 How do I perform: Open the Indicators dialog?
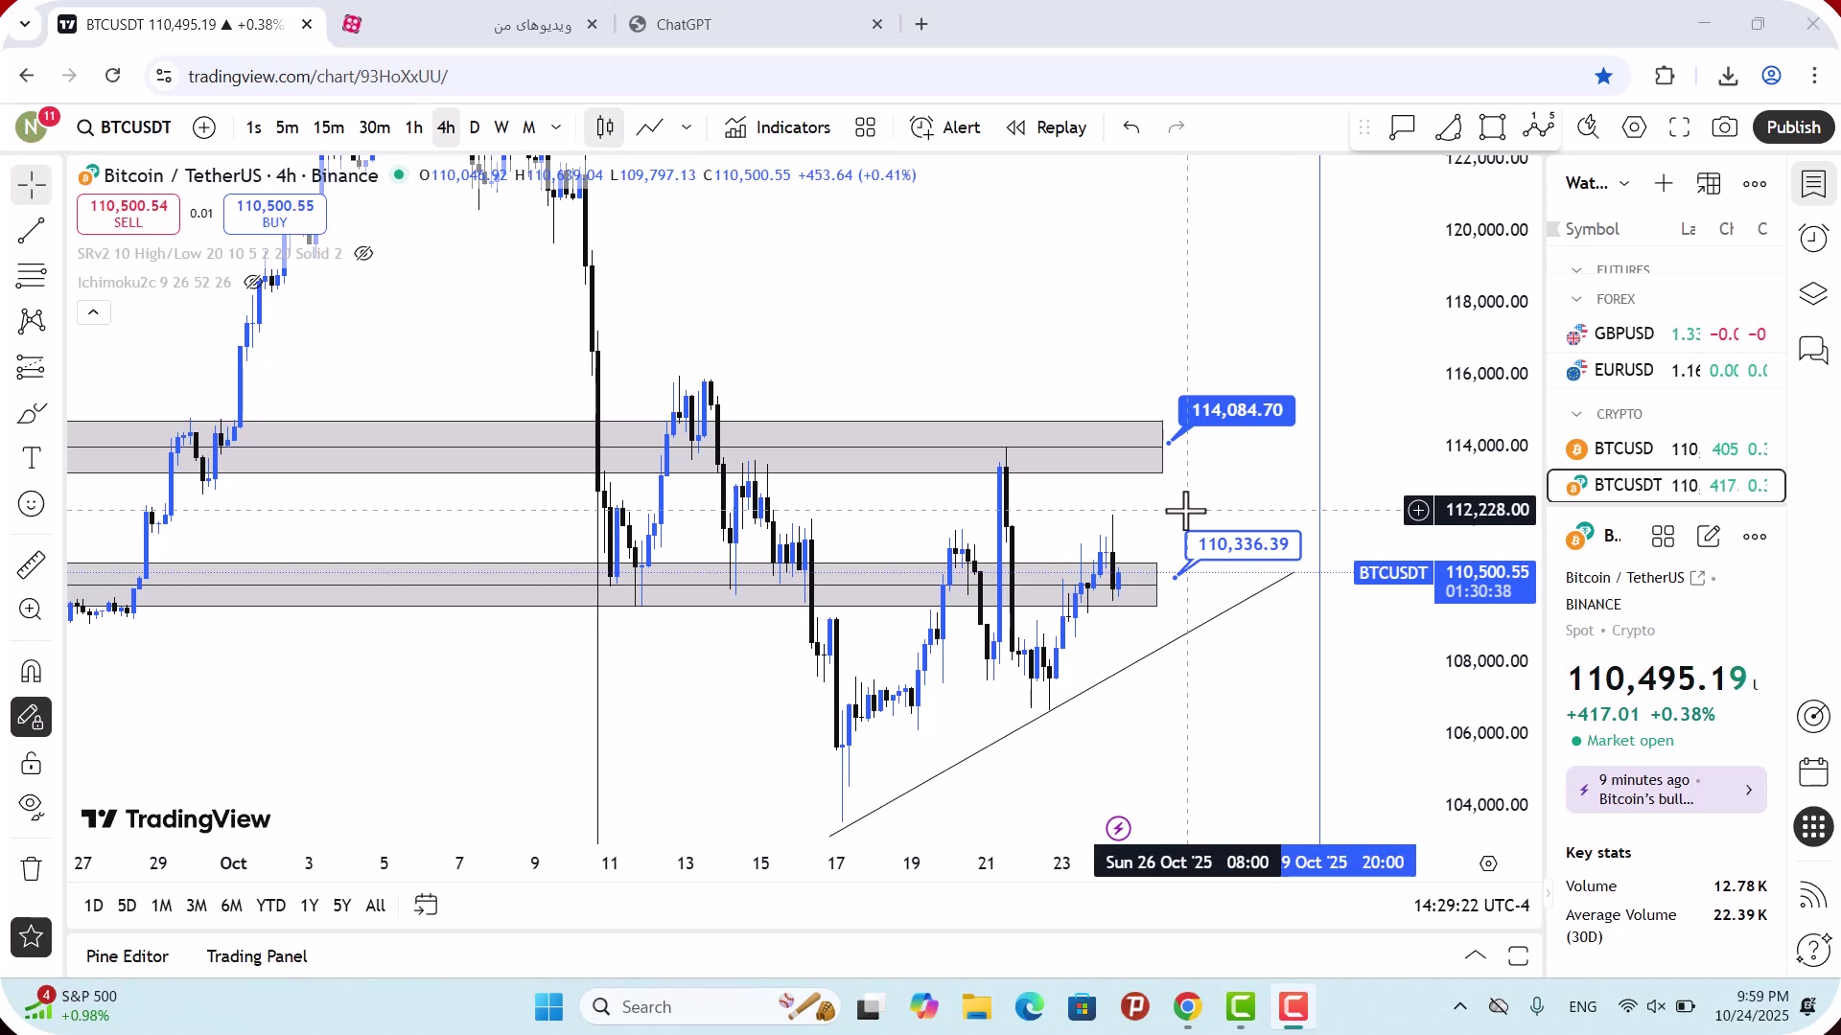click(778, 127)
